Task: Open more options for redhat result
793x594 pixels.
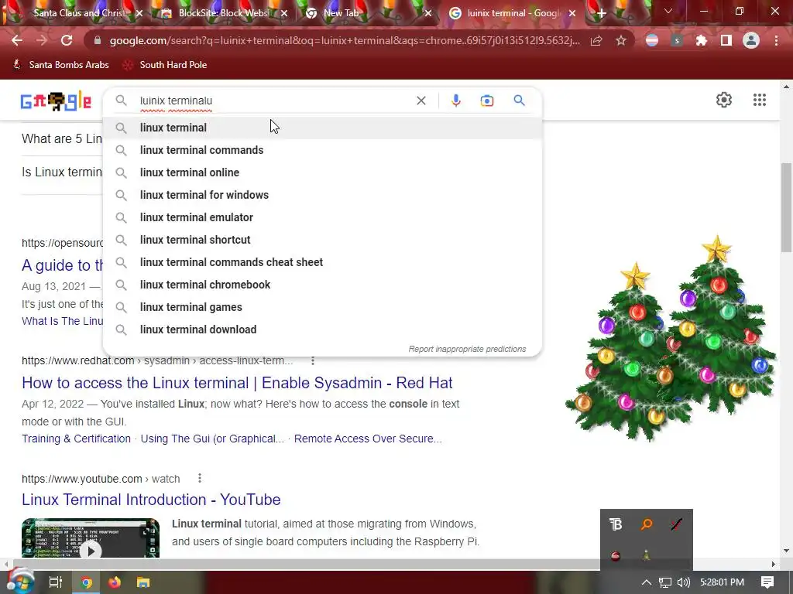Action: point(313,360)
